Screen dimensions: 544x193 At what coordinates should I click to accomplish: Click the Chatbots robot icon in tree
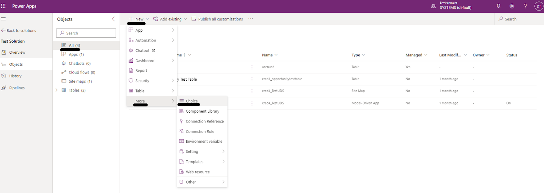tap(64, 63)
